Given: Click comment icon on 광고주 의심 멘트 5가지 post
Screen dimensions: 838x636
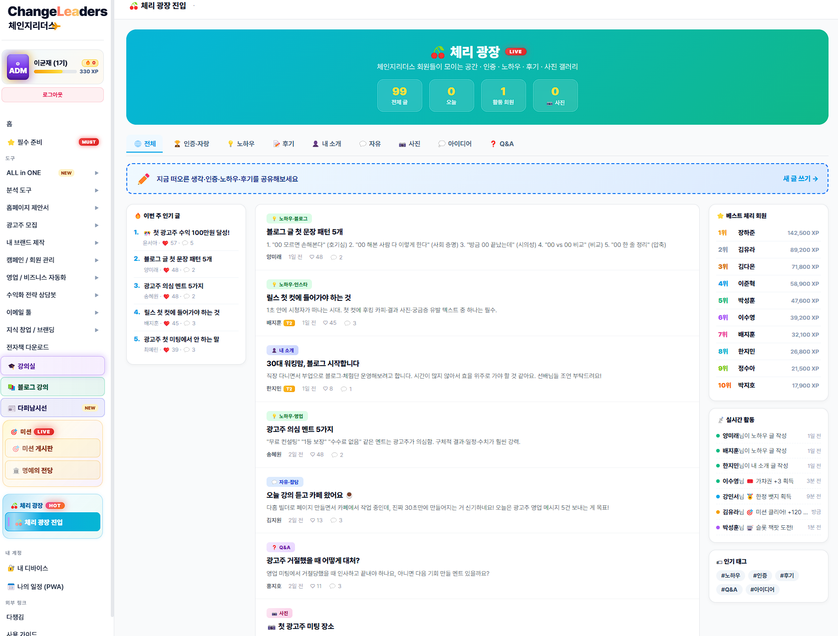Looking at the screenshot, I should [334, 455].
